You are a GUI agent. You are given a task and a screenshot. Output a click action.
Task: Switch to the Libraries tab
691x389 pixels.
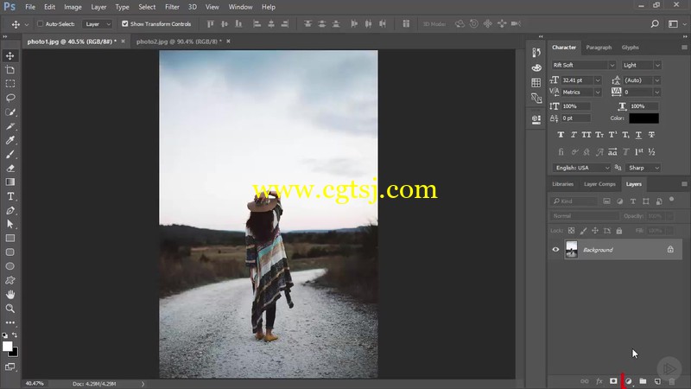tap(563, 184)
